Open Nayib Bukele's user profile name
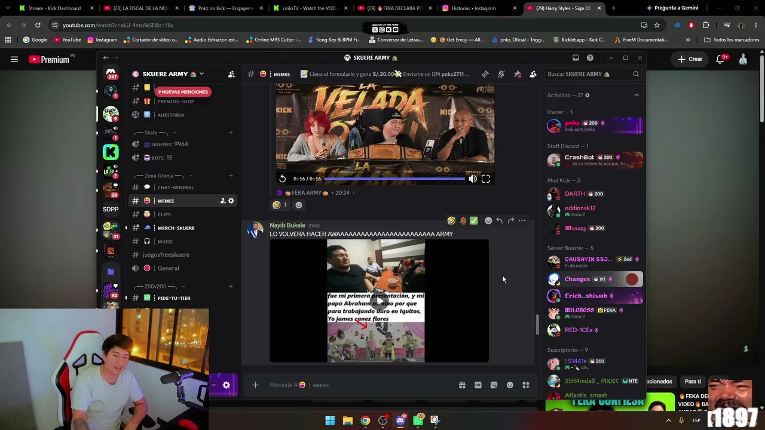Viewport: 765px width, 430px height. (287, 225)
